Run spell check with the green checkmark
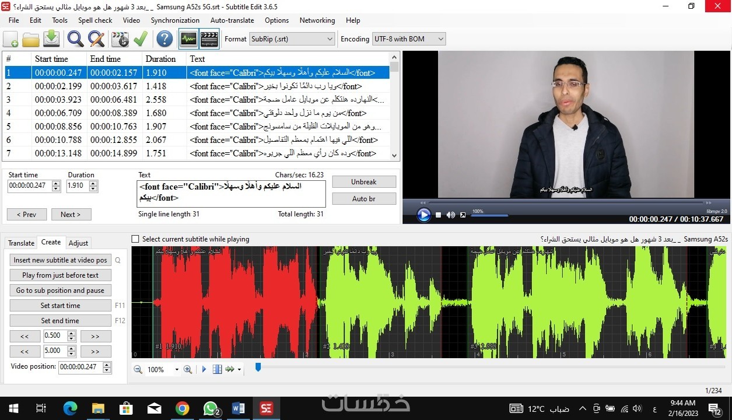 tap(141, 39)
